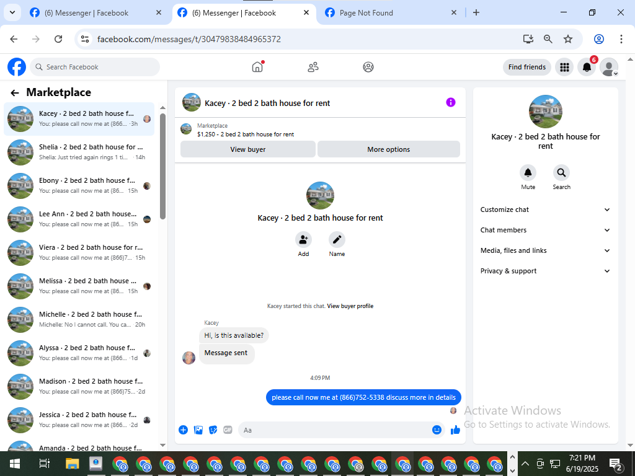Viewport: 635px width, 476px height.
Task: Open the Lee Ann conversation
Action: pos(79,219)
